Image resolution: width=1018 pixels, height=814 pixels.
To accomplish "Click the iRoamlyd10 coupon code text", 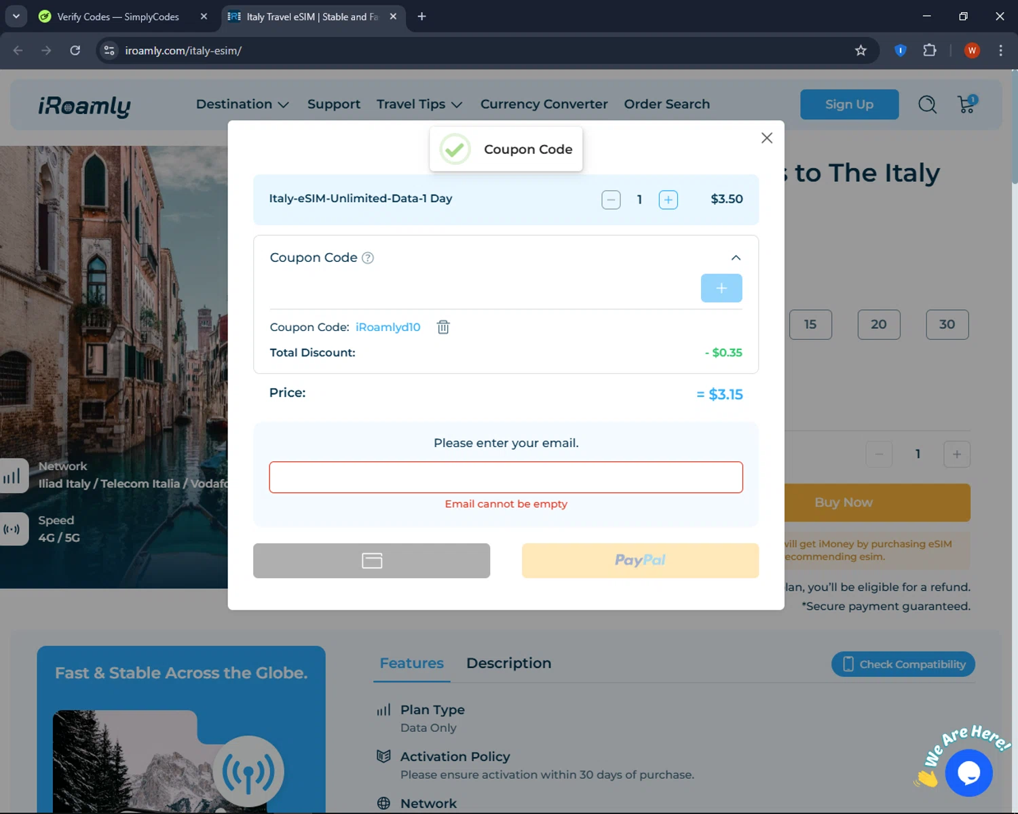I will point(388,327).
